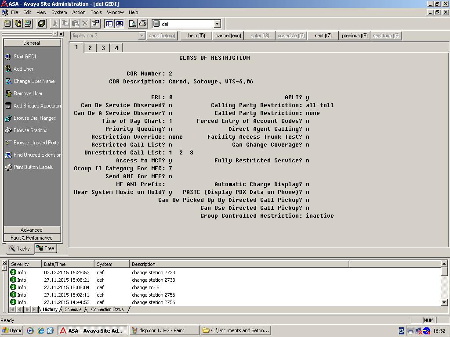Viewport: 450px width, 337px height.
Task: Click the next (f7) button
Action: point(323,36)
